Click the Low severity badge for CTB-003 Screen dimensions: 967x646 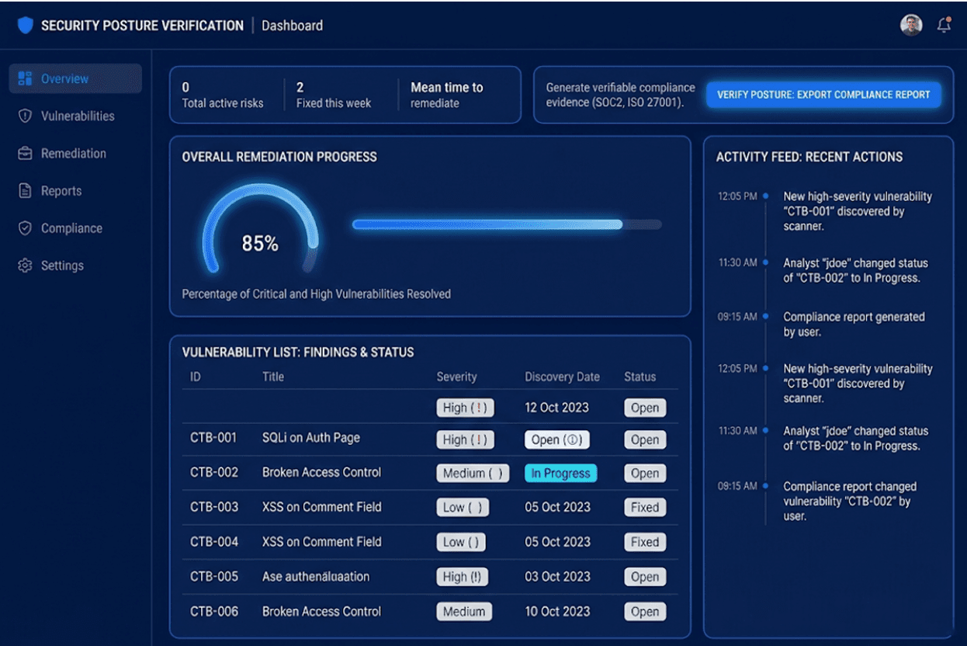pyautogui.click(x=463, y=508)
